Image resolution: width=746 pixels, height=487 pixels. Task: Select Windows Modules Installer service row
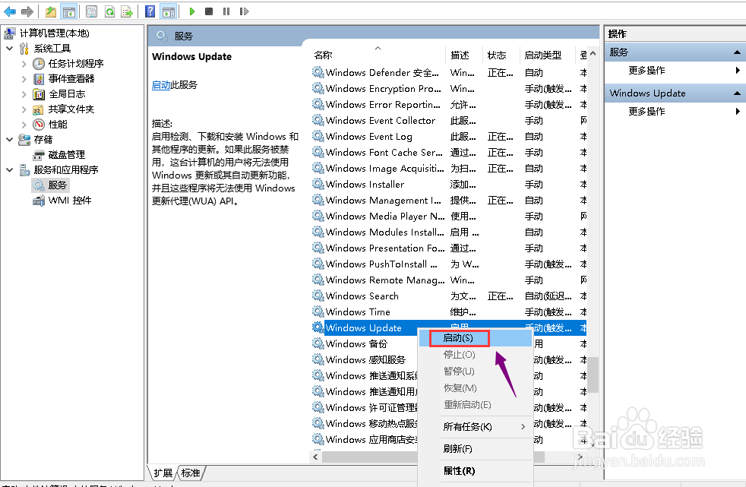click(449, 232)
